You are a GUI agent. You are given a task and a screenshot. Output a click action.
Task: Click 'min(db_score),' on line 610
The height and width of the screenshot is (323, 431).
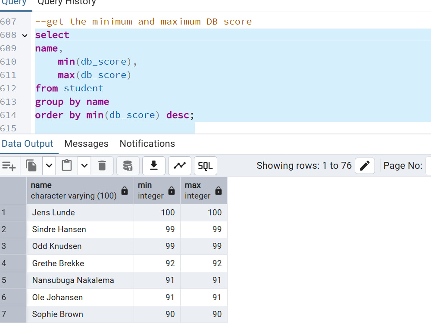97,62
